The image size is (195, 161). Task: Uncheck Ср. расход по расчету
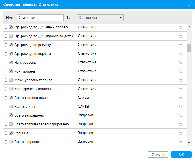[x=11, y=45]
